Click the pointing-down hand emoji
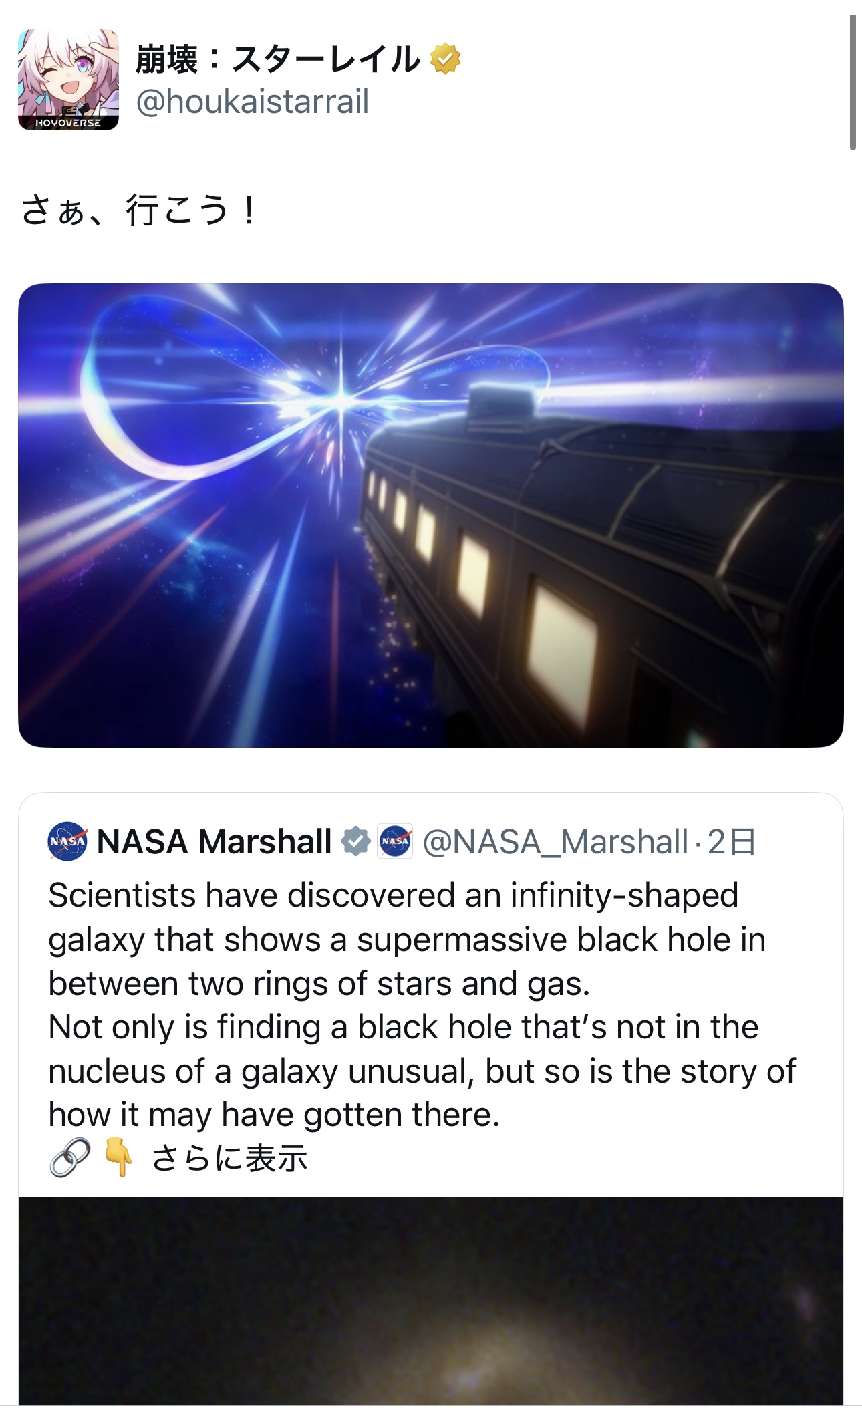Viewport: 862px width, 1410px height. pyautogui.click(x=118, y=1157)
